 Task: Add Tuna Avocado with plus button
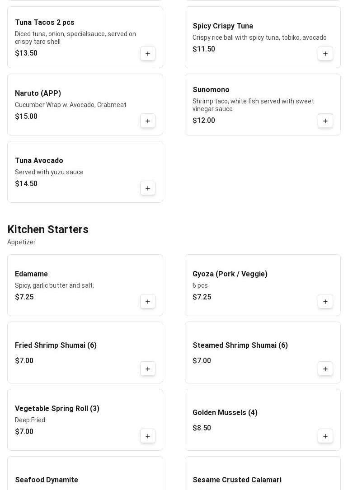click(148, 188)
